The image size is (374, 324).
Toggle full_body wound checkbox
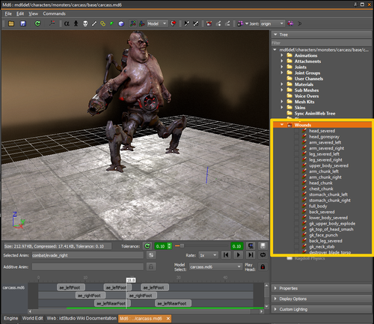pyautogui.click(x=296, y=207)
